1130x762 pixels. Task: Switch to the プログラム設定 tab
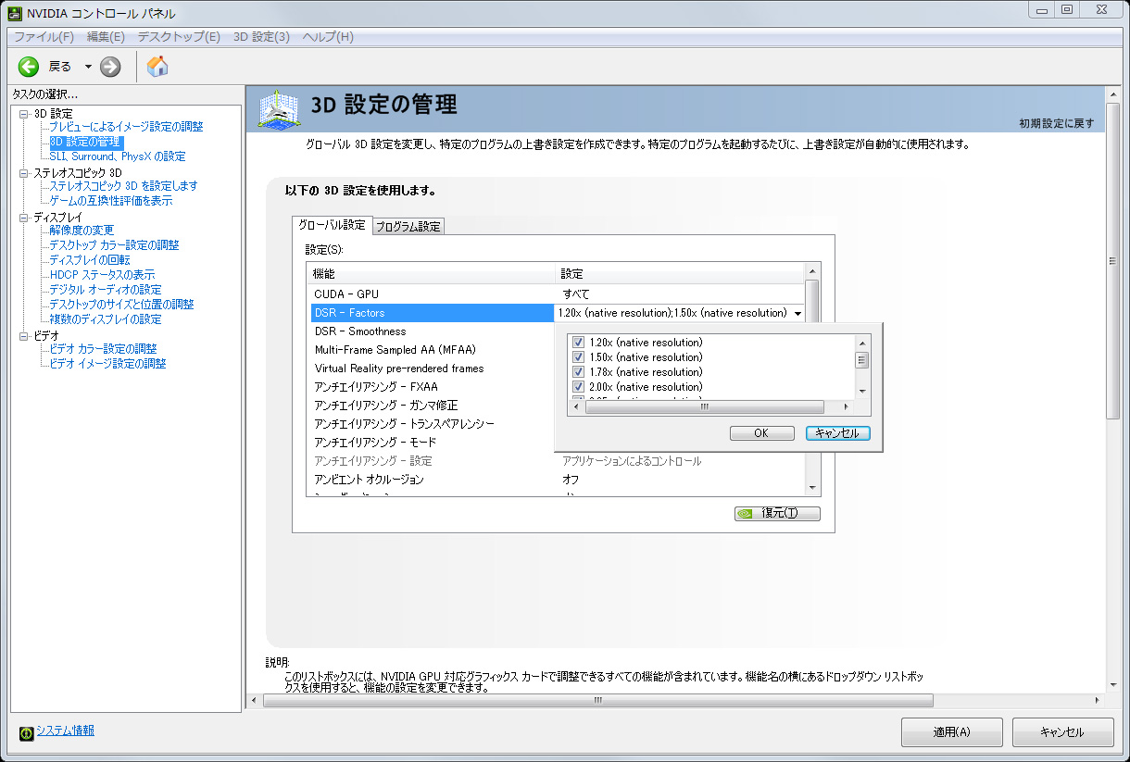(x=408, y=227)
